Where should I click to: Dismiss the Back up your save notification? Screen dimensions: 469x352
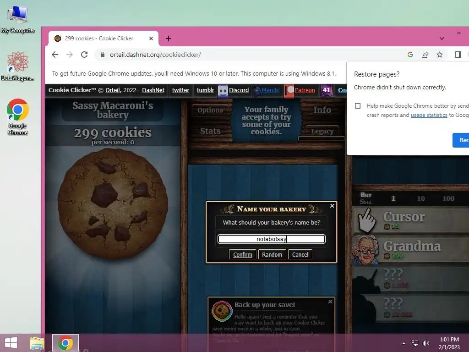click(330, 302)
